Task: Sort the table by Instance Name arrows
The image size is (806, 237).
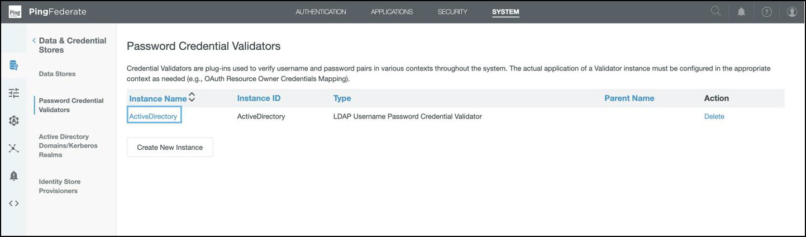Action: pos(192,98)
